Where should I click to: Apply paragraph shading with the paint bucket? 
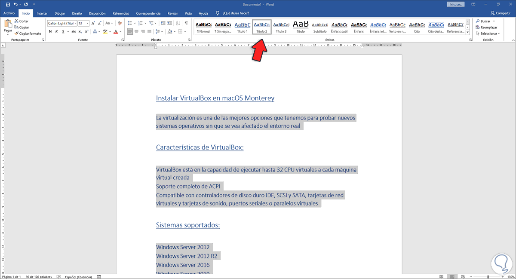point(169,31)
